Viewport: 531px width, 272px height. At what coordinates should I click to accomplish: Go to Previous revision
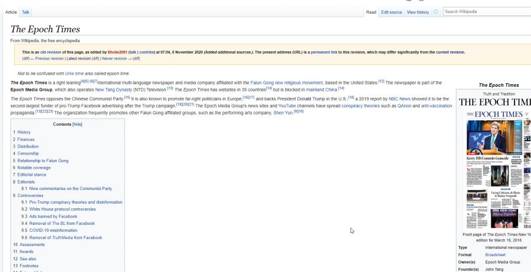point(50,58)
